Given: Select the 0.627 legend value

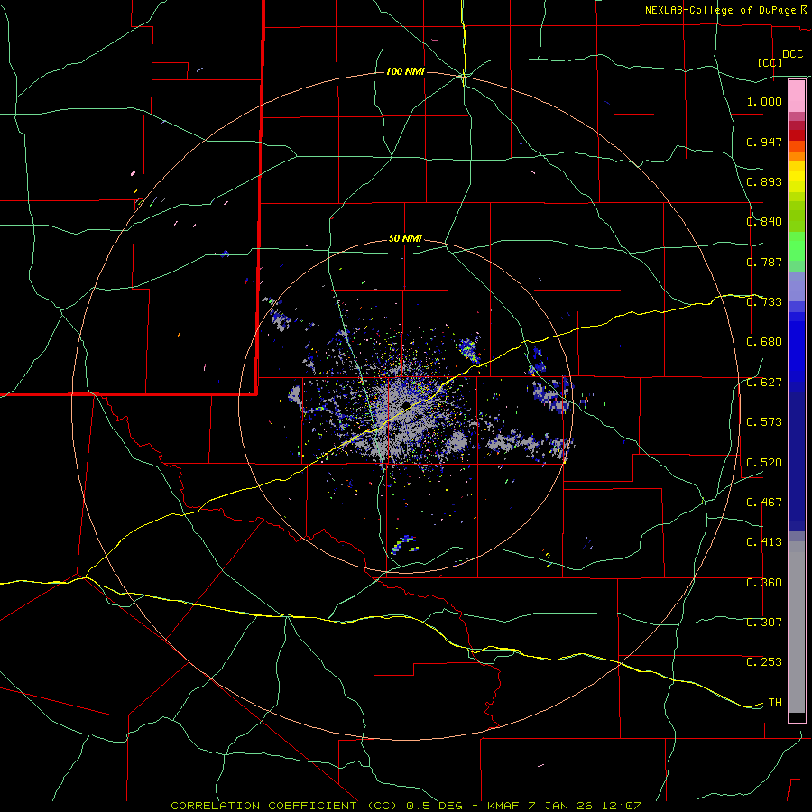Looking at the screenshot, I should click(764, 383).
